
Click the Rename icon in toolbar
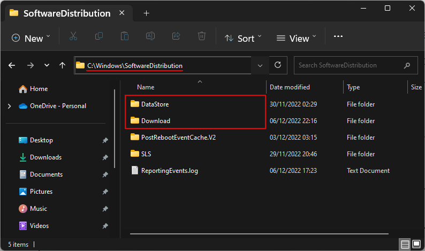pyautogui.click(x=150, y=36)
